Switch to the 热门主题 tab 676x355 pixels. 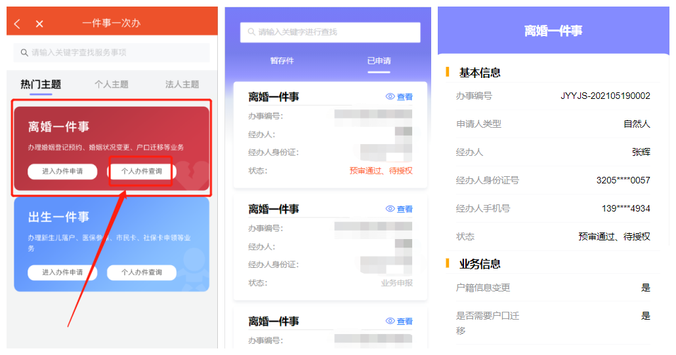point(41,84)
